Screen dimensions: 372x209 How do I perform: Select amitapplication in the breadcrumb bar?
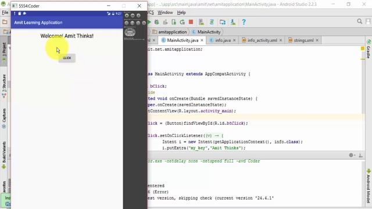[169, 32]
